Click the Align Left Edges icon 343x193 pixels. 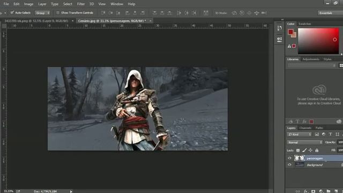point(128,13)
